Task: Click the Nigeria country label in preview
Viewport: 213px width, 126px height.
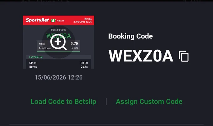Action: coord(60,21)
